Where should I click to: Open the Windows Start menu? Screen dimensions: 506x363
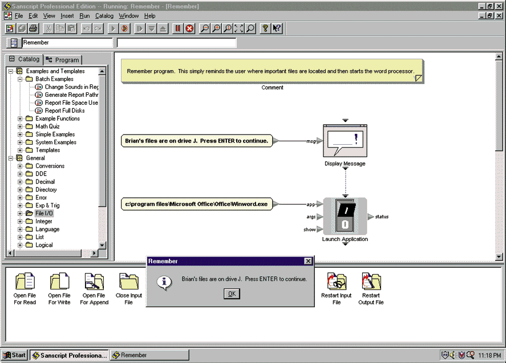14,355
